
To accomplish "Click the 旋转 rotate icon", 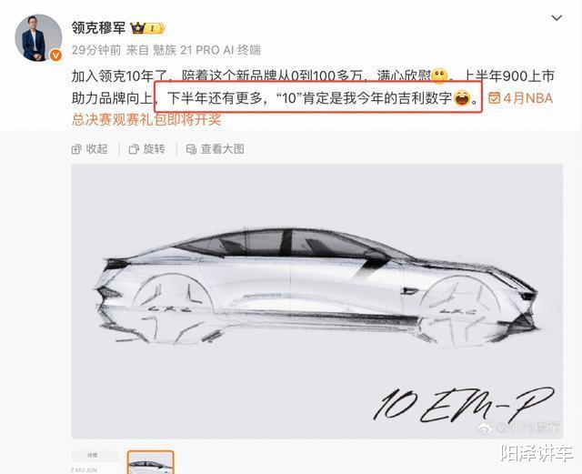I will coord(134,149).
